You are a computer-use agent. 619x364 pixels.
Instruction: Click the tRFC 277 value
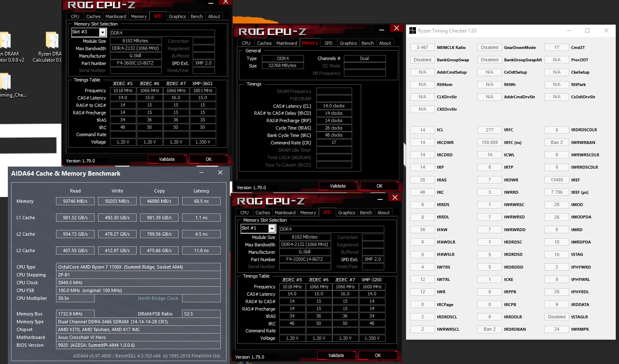pyautogui.click(x=490, y=130)
